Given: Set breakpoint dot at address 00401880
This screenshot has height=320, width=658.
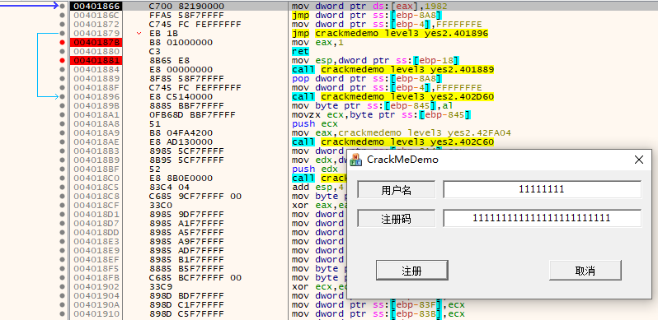Looking at the screenshot, I should pyautogui.click(x=63, y=52).
